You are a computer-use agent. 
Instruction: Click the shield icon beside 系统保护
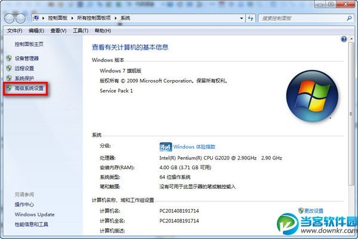point(9,78)
